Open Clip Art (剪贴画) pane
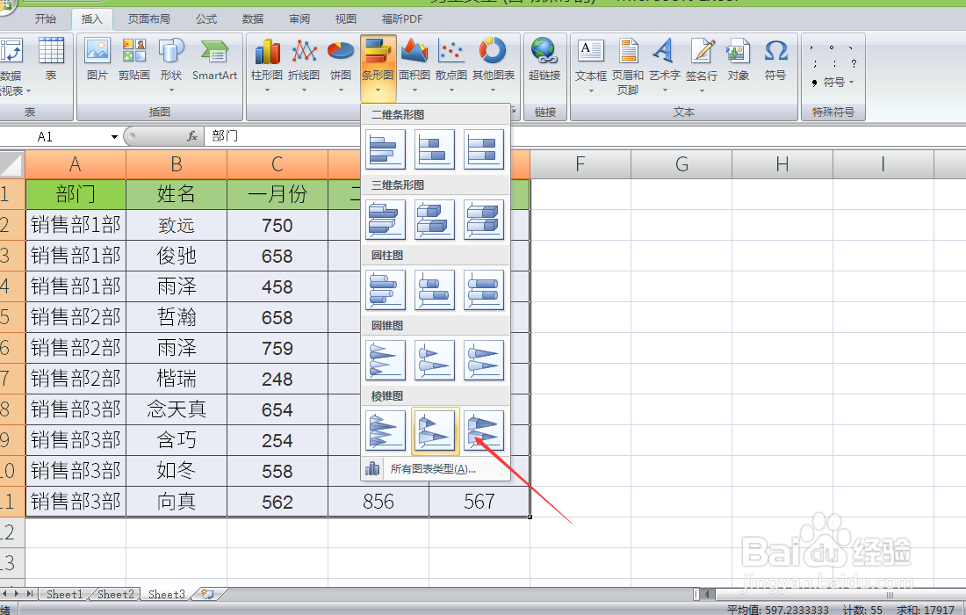The width and height of the screenshot is (966, 615). [x=134, y=61]
